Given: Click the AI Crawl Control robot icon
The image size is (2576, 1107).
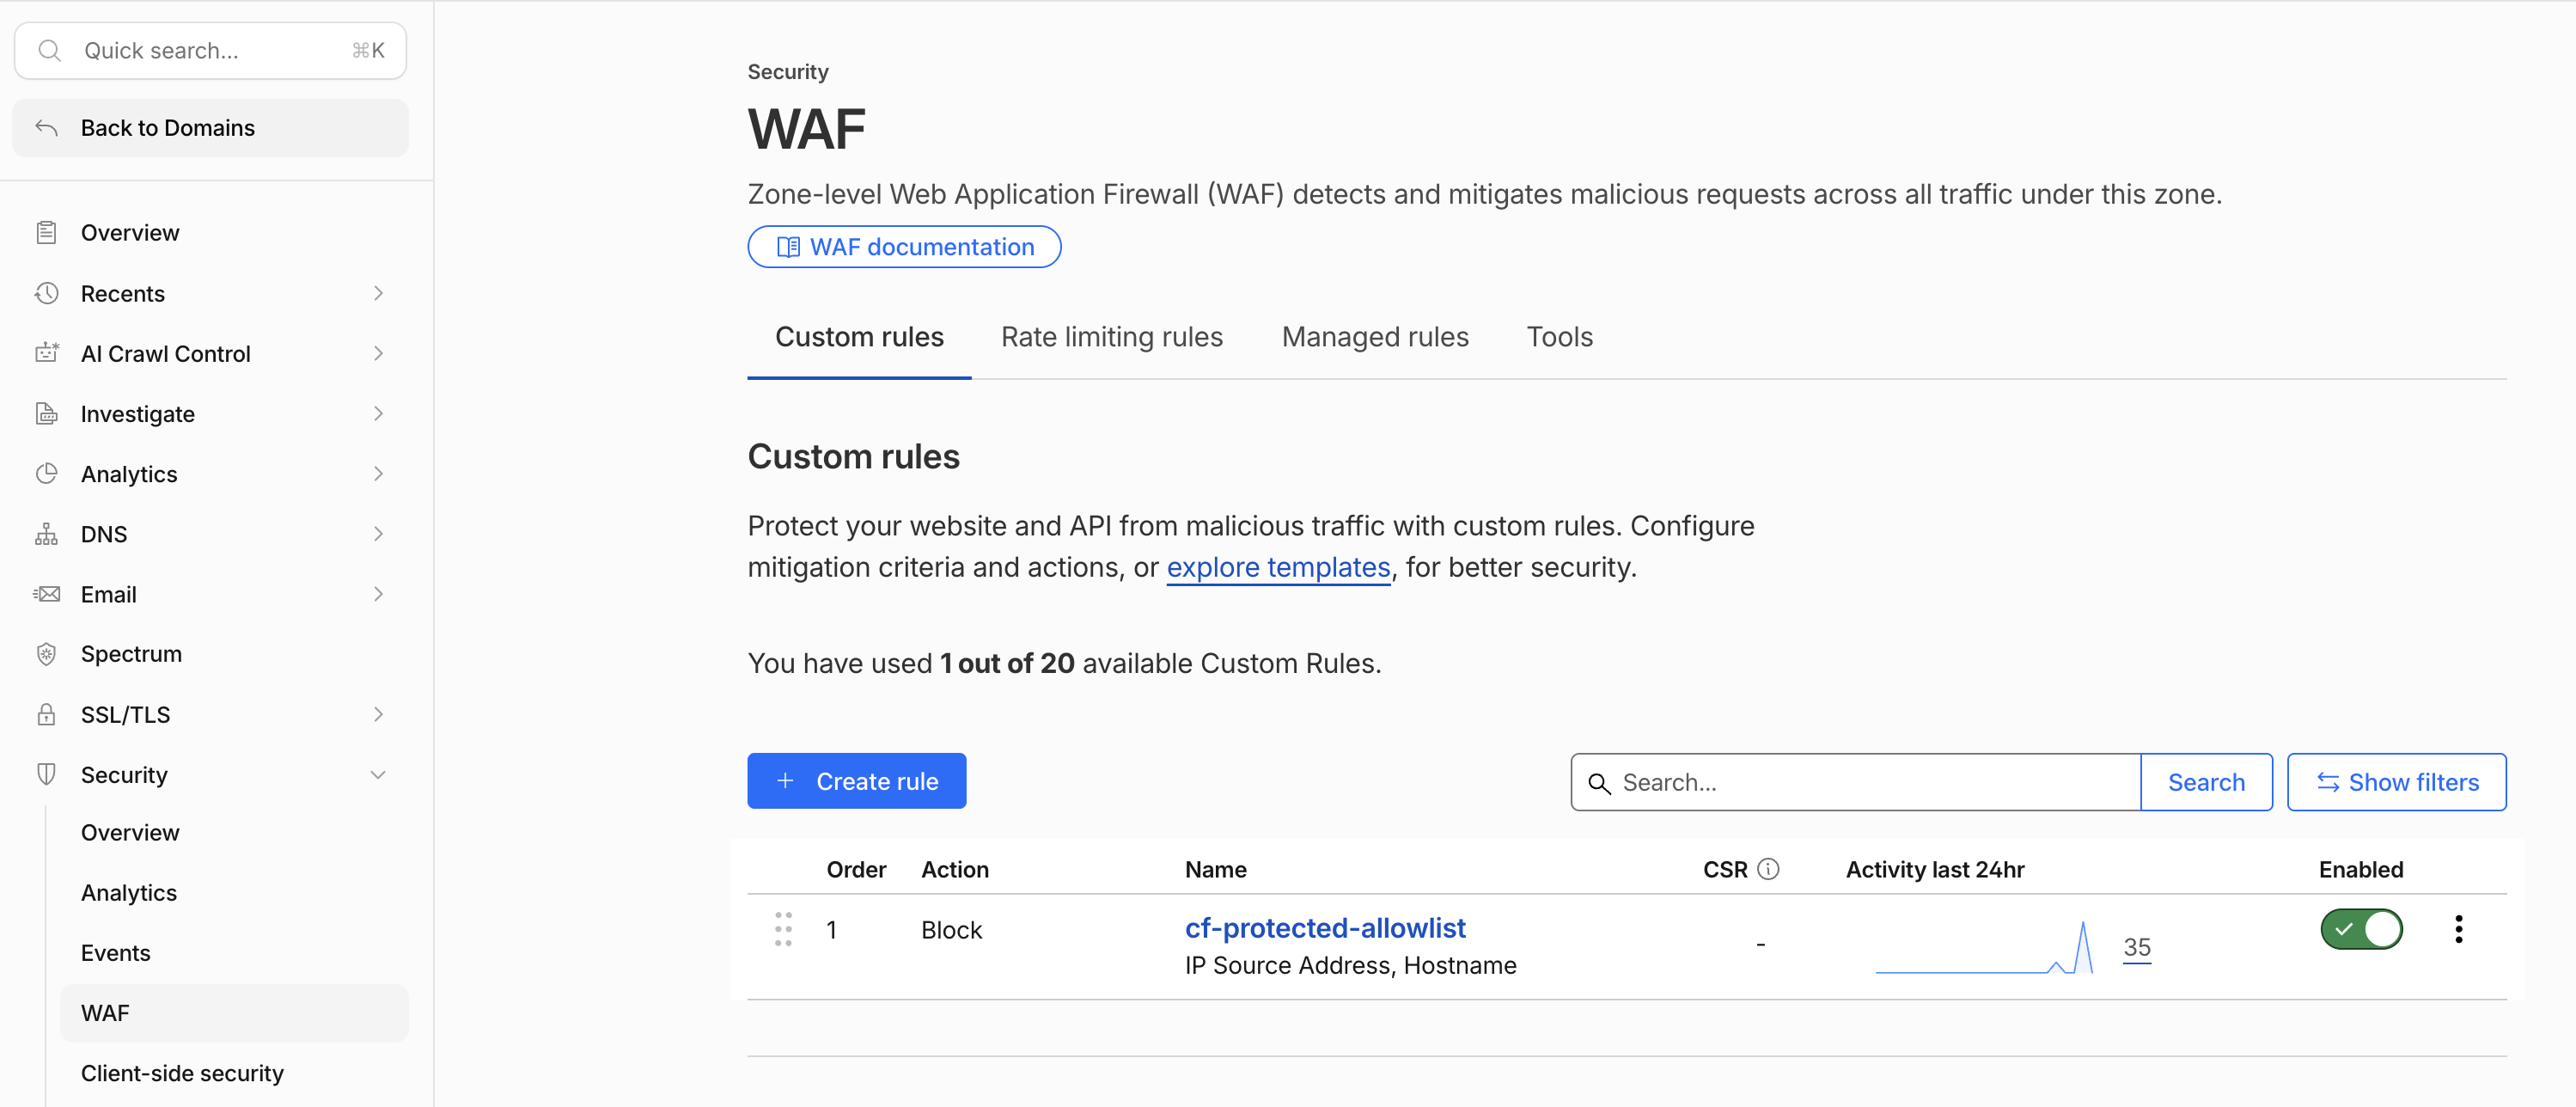Looking at the screenshot, I should pyautogui.click(x=46, y=353).
